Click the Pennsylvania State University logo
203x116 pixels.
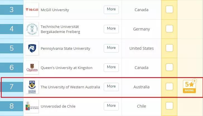(32, 48)
